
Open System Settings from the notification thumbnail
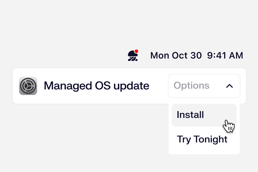click(28, 86)
